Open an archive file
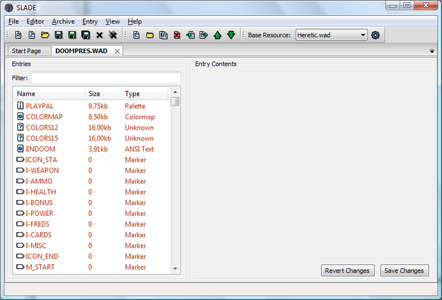The height and width of the screenshot is (300, 442). 45,35
